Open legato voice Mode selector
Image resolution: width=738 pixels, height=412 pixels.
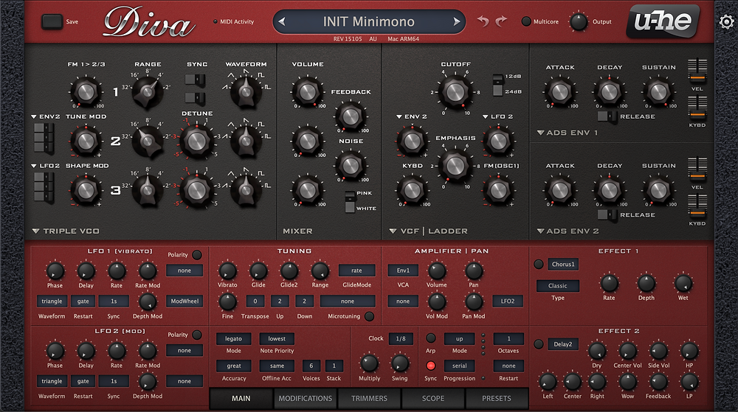coord(233,338)
